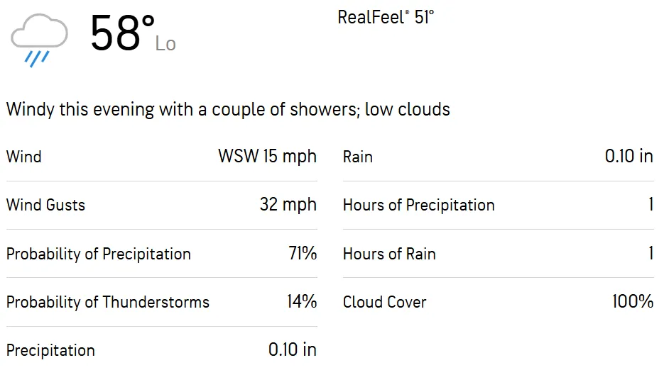Click the Hours of Precipitation label
The width and height of the screenshot is (664, 370).
click(x=419, y=206)
